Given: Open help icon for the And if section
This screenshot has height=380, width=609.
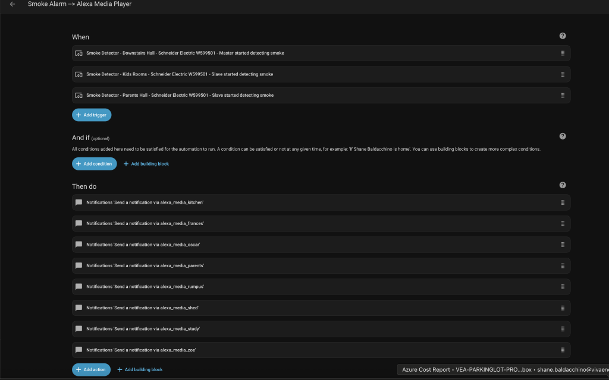Looking at the screenshot, I should pos(563,136).
